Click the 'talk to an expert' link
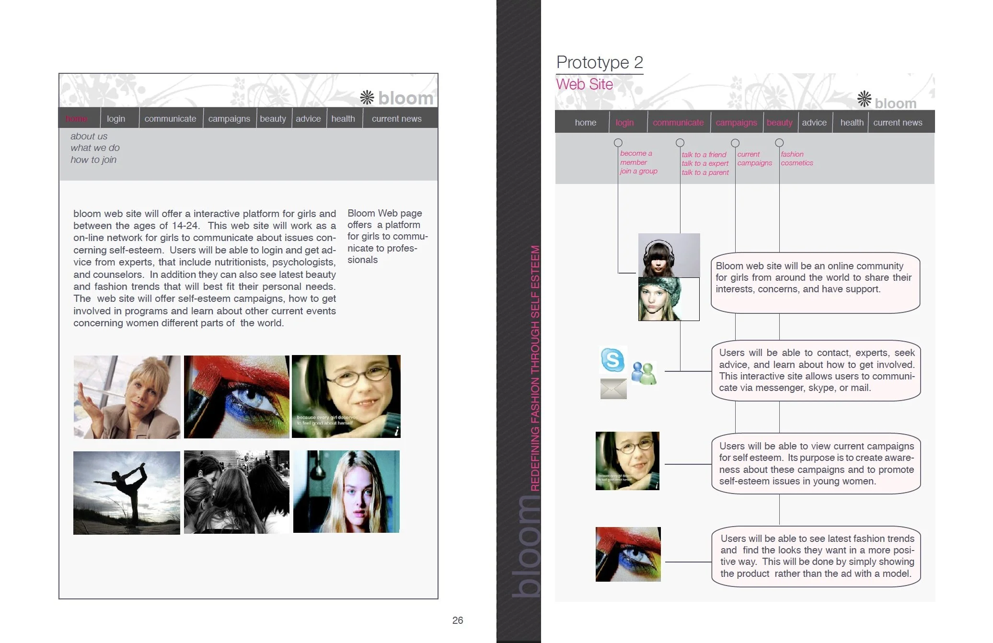This screenshot has height=643, width=993. tap(705, 163)
